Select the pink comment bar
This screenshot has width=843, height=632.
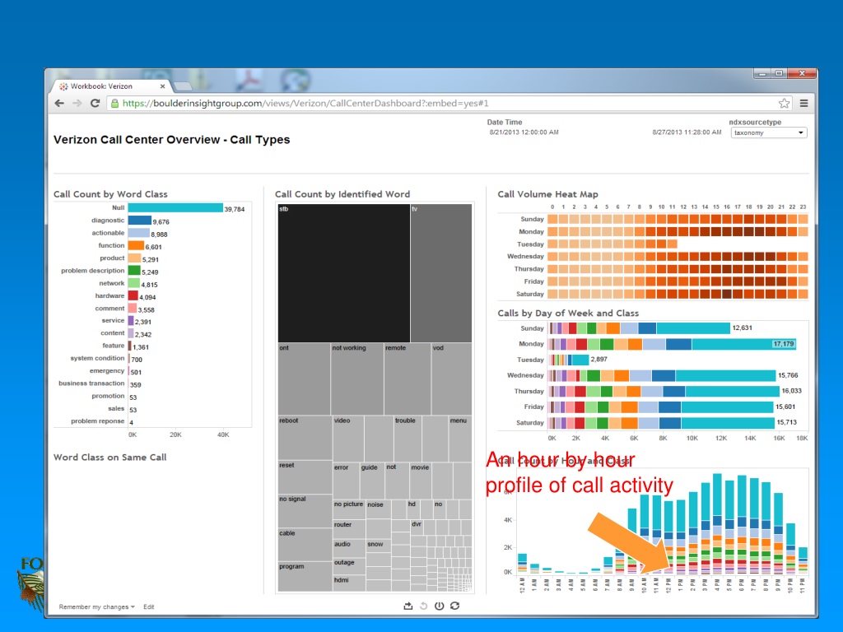pos(133,309)
